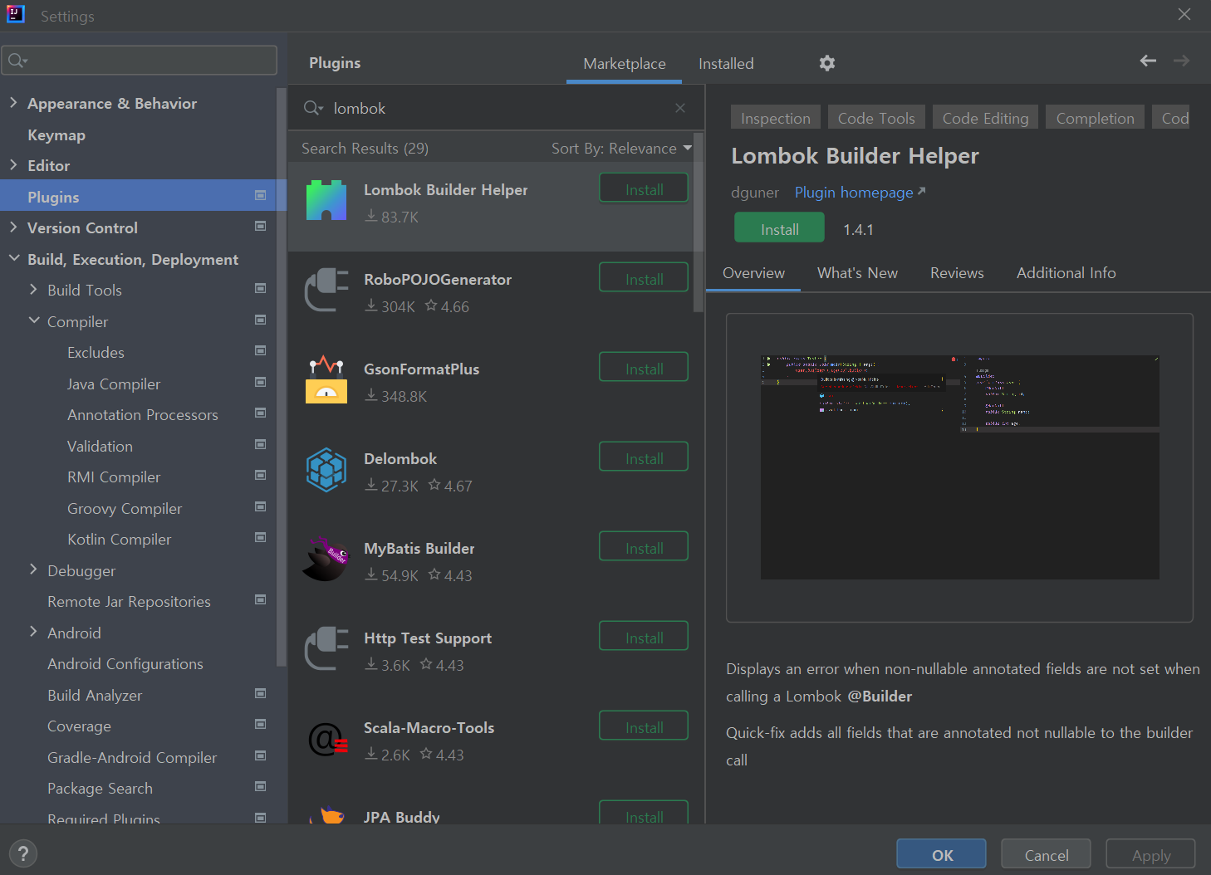
Task: Select Annotation Processors in settings tree
Action: (142, 414)
